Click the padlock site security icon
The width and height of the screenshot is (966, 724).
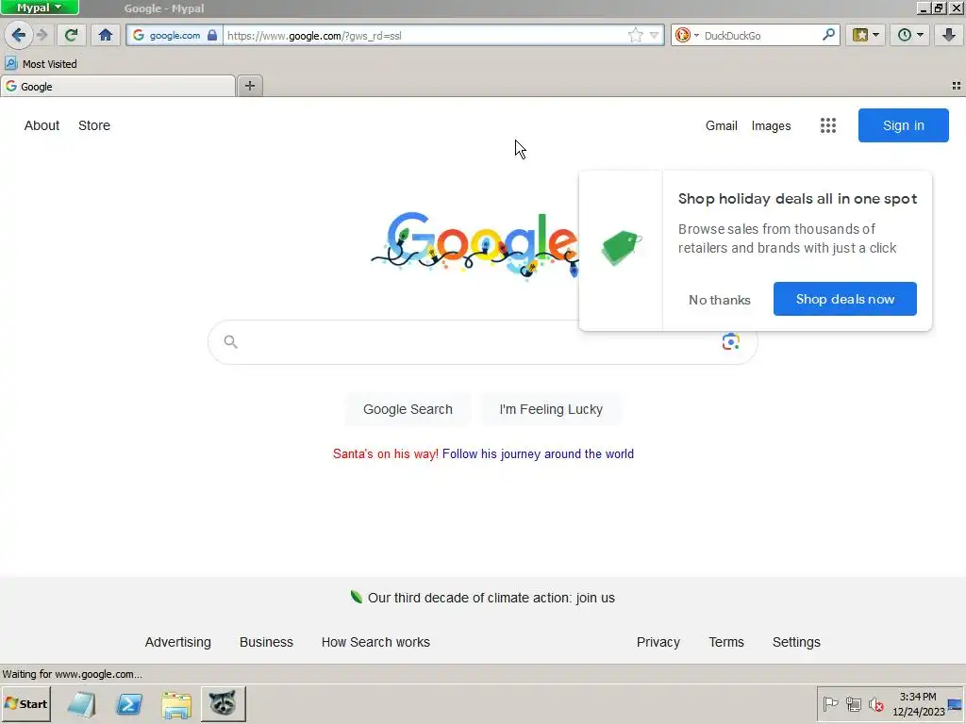tap(212, 35)
